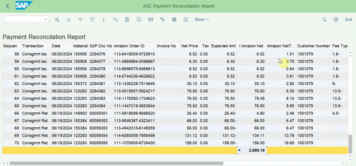Select SAP doc number 60059352

pos(98,121)
